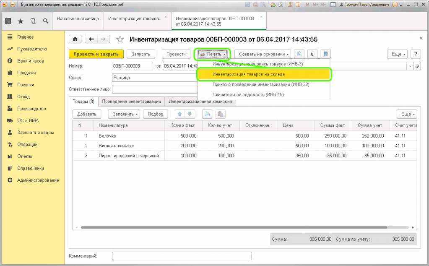This screenshot has width=429, height=266.
Task: Click the table's horizontal scrollbar
Action: 234,227
